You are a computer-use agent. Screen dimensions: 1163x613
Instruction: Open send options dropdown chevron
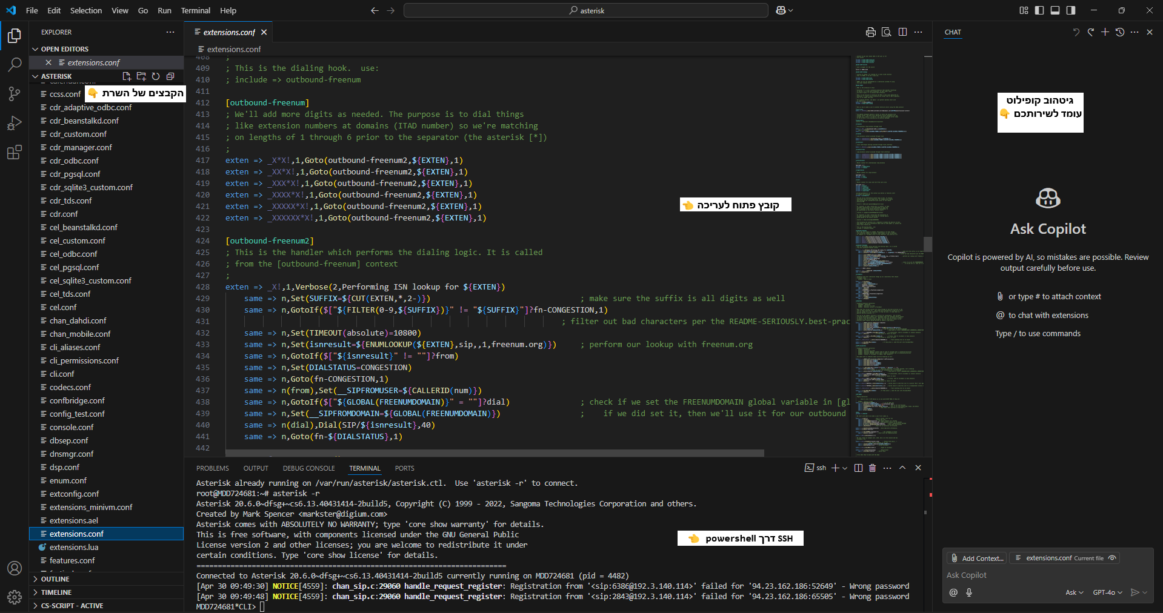click(x=1145, y=592)
